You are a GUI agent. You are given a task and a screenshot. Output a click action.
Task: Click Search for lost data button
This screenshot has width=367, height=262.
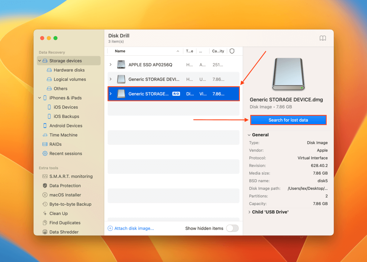[x=288, y=120]
